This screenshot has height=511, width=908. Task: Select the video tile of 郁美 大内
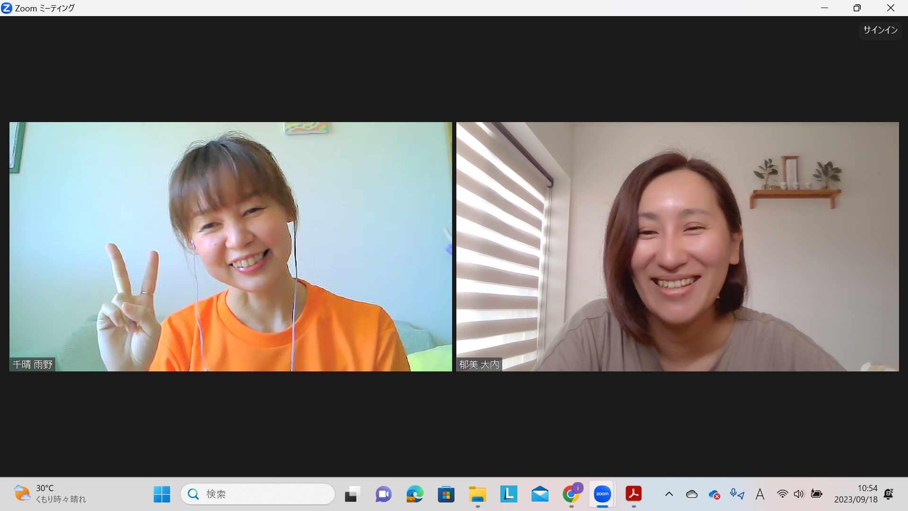click(677, 246)
